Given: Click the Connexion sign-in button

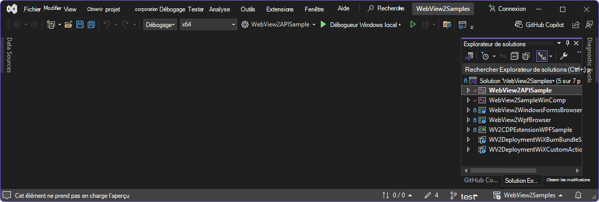Looking at the screenshot, I should coord(507,9).
